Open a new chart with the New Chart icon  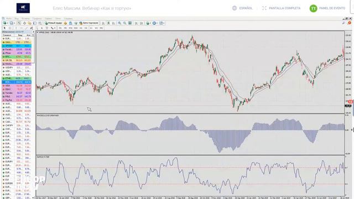[4, 23]
